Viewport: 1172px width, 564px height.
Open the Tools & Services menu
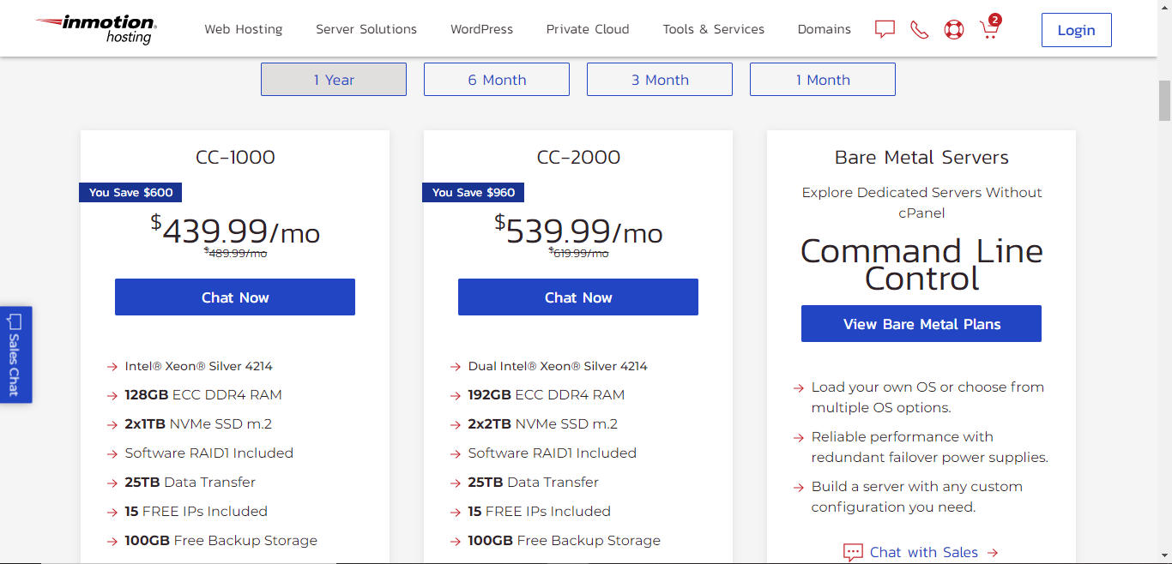coord(713,29)
